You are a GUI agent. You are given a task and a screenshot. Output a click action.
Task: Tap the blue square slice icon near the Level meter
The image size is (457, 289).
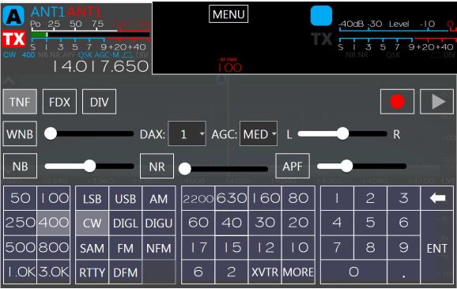(x=321, y=16)
